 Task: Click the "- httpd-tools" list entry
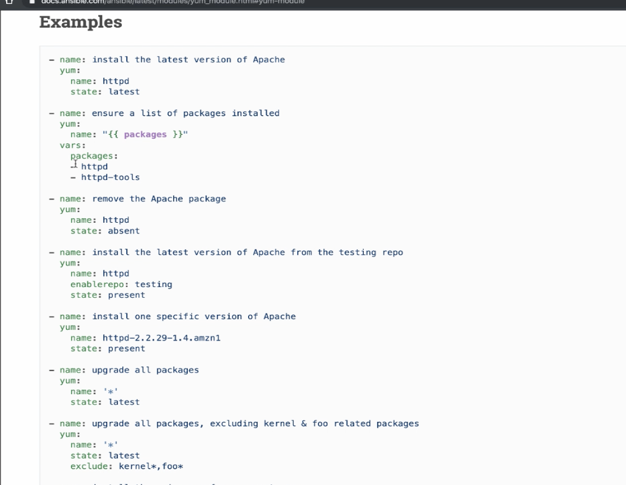[x=105, y=177]
